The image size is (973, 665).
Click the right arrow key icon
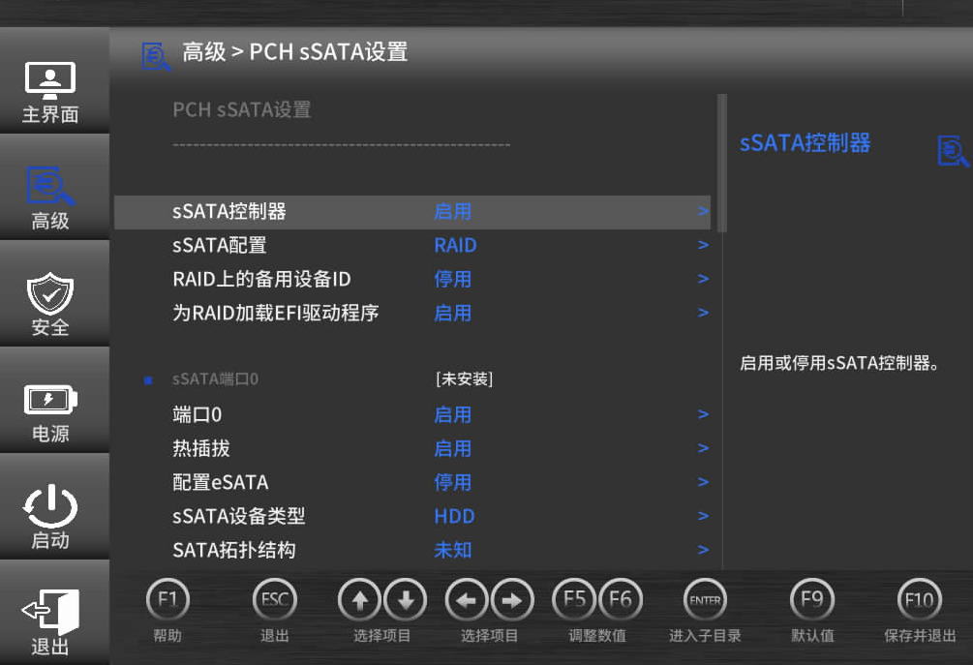(x=512, y=601)
